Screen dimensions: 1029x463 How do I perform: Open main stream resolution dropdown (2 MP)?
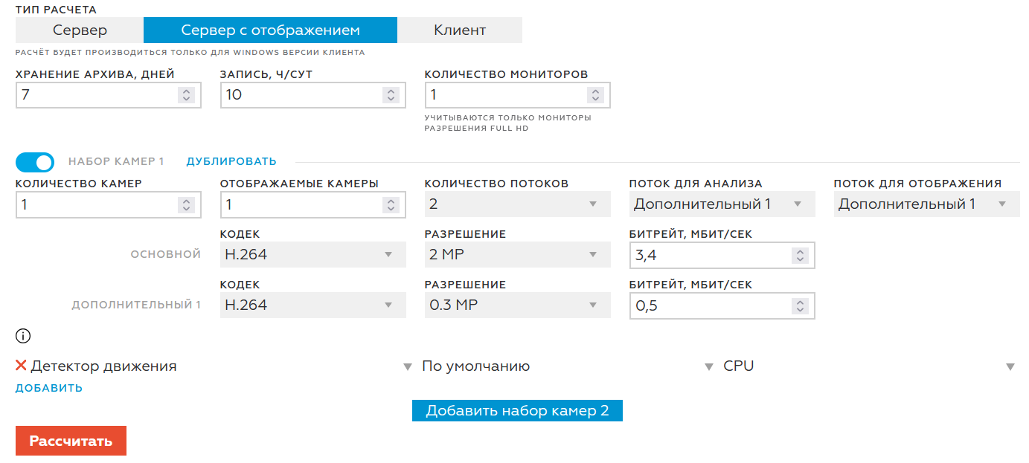pyautogui.click(x=517, y=255)
